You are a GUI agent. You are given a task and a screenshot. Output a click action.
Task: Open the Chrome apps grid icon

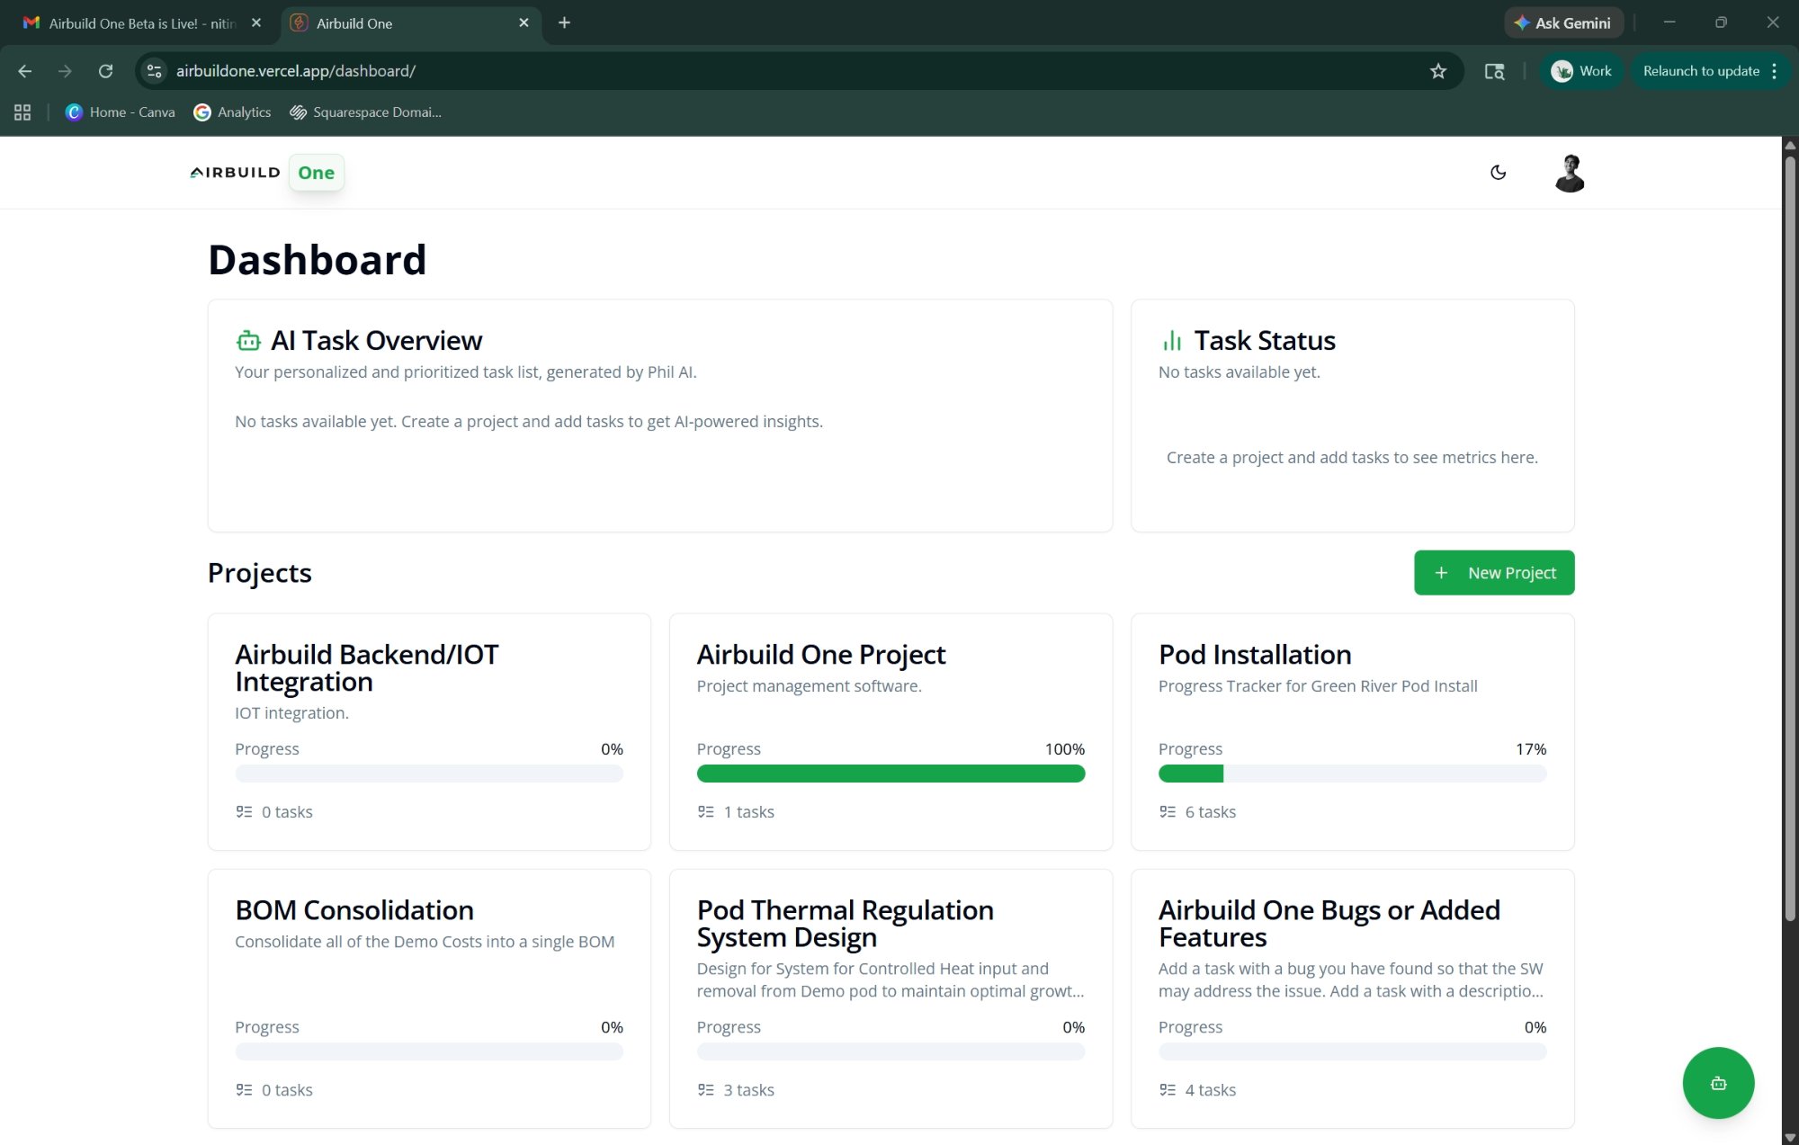click(22, 112)
